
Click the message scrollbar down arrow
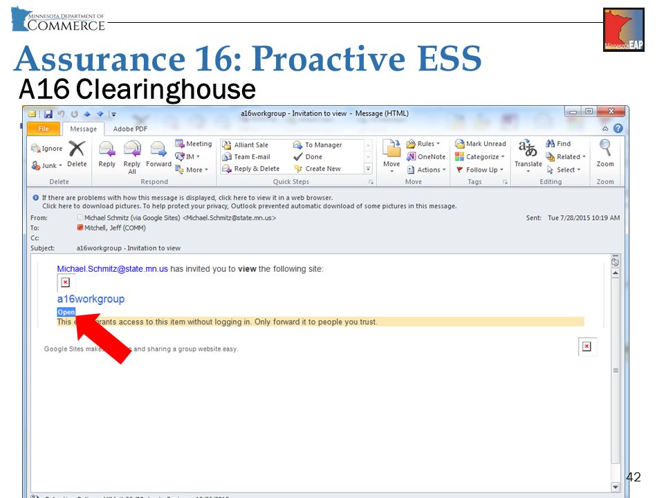pos(616,487)
